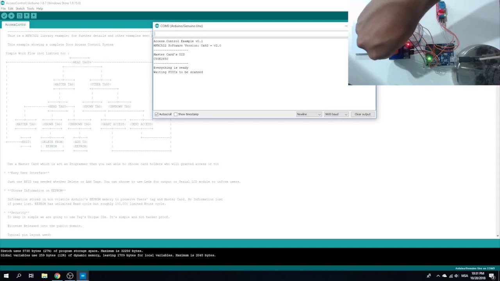The height and width of the screenshot is (281, 500).
Task: Open OBS Studio from the taskbar
Action: coord(70,276)
